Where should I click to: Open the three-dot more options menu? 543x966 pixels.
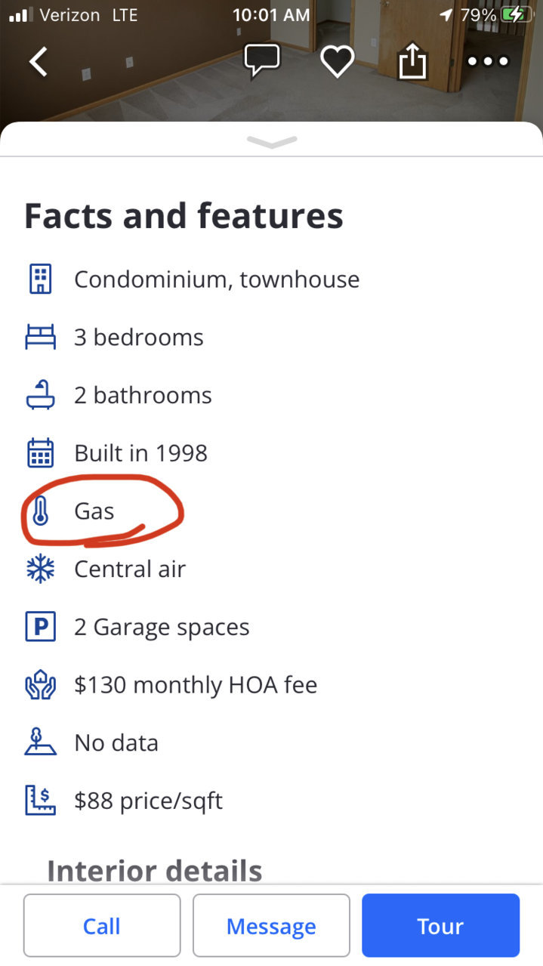click(489, 61)
